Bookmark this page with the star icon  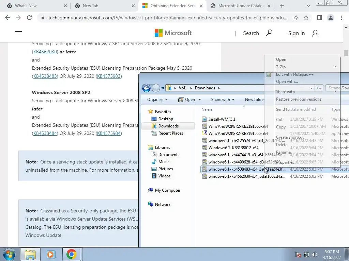(306, 18)
